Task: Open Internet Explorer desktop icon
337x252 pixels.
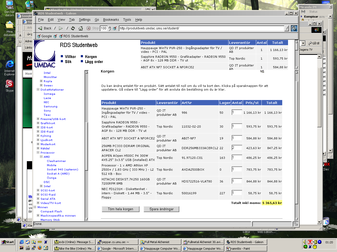Action: tap(9, 68)
